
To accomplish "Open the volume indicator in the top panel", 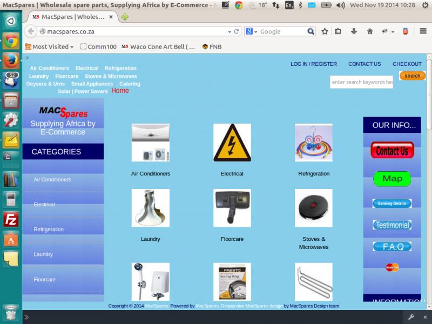I will [x=341, y=5].
